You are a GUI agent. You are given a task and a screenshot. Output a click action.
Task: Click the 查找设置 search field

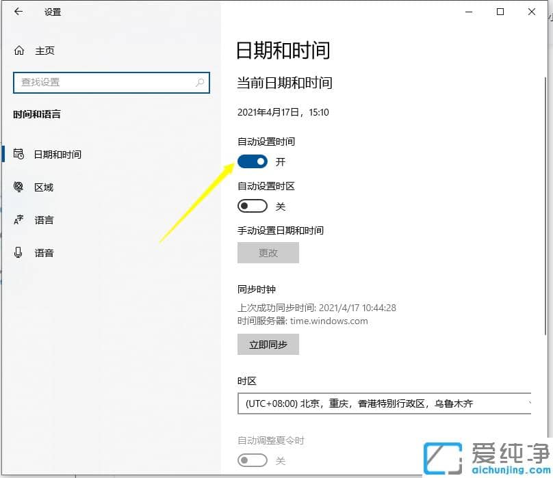(112, 82)
